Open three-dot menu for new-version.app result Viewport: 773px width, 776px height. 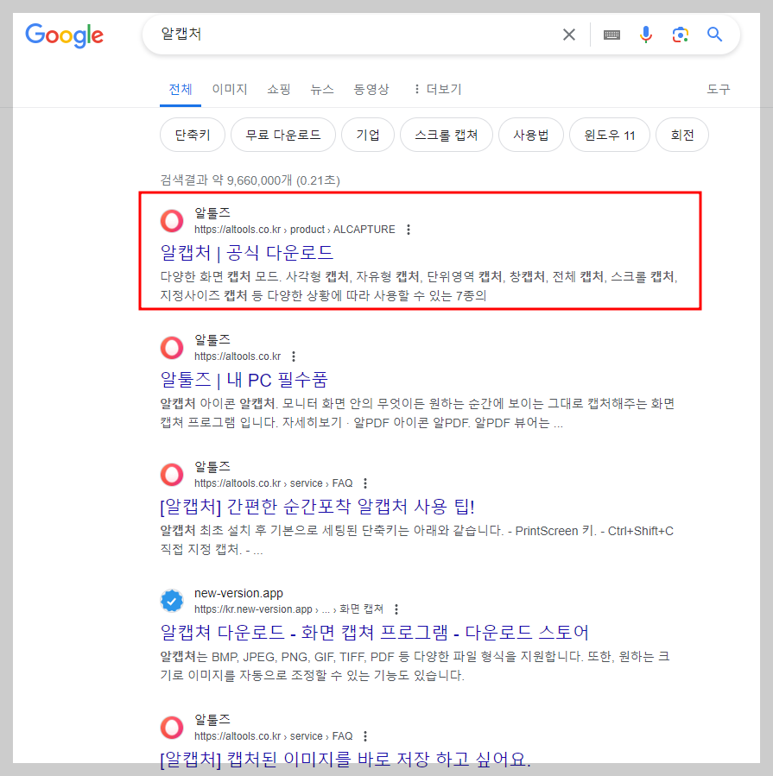click(396, 609)
